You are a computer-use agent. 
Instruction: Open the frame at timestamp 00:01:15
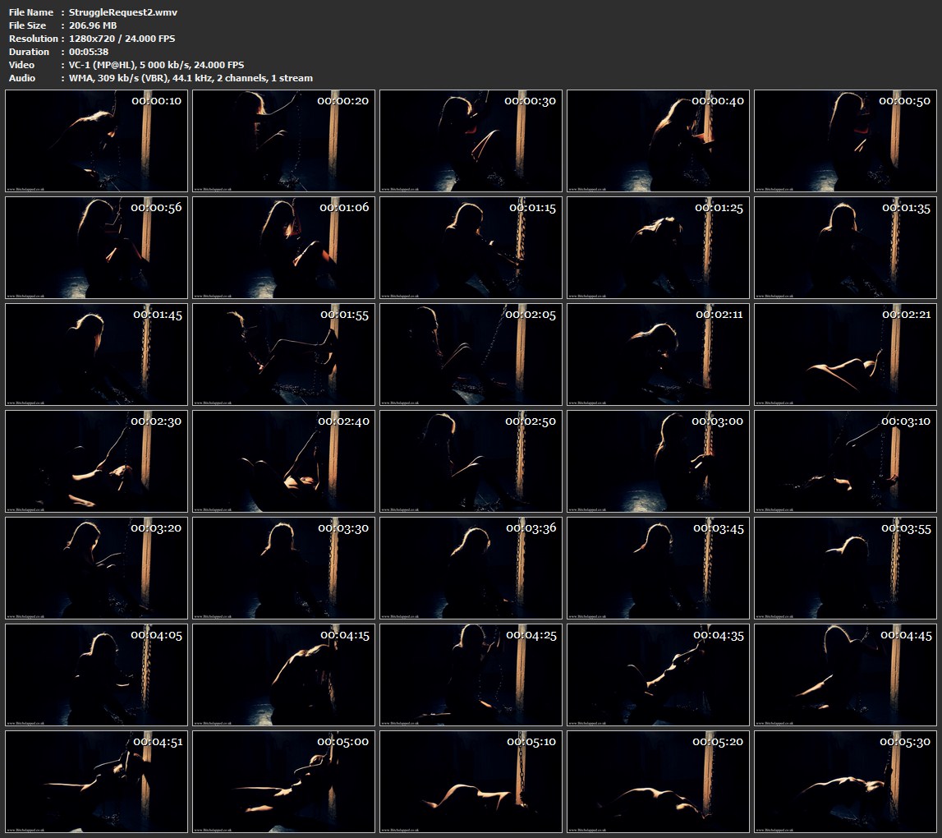471,247
